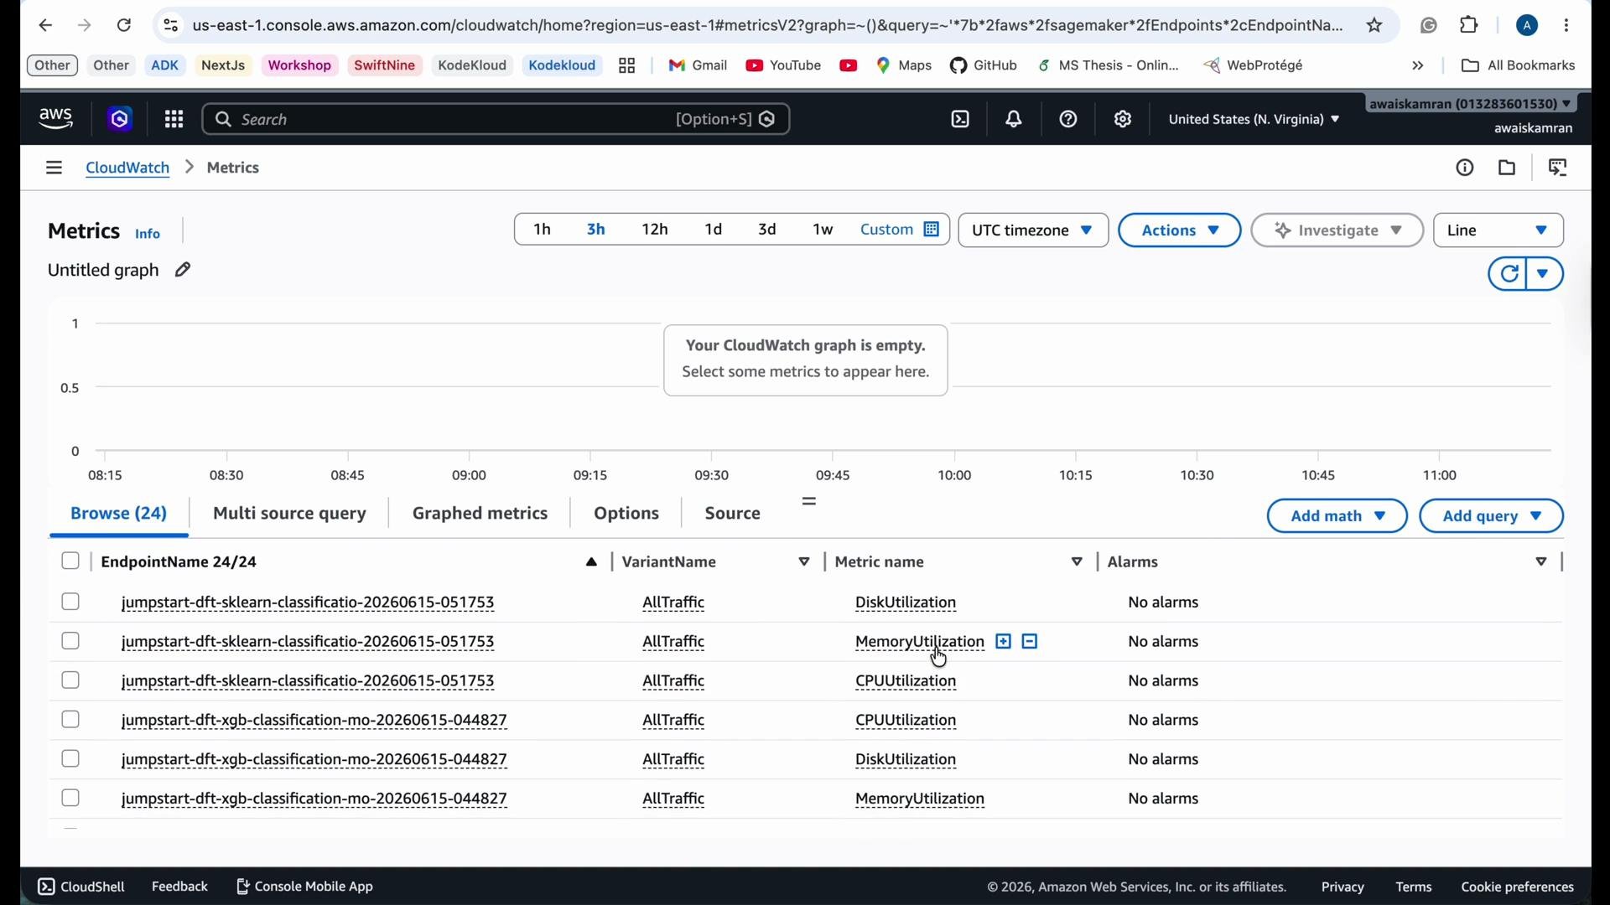The width and height of the screenshot is (1610, 905).
Task: Open browser extensions puzzle icon
Action: (1469, 26)
